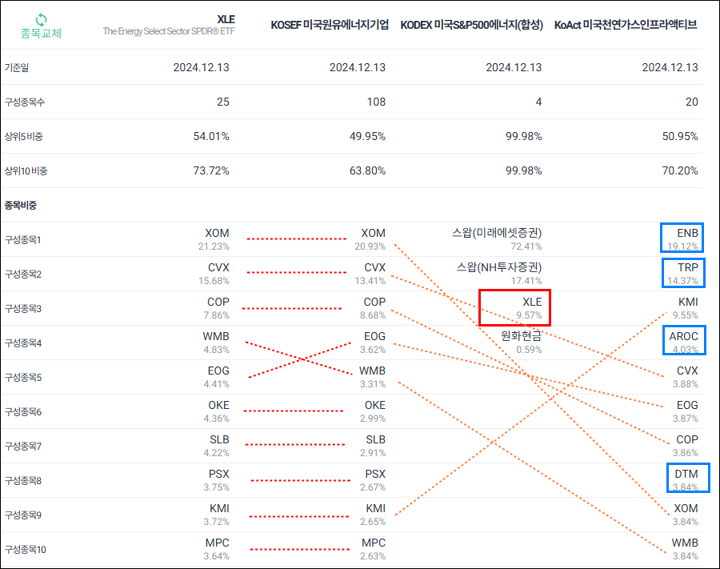
Task: Select PSX 2.67% holding
Action: 373,480
